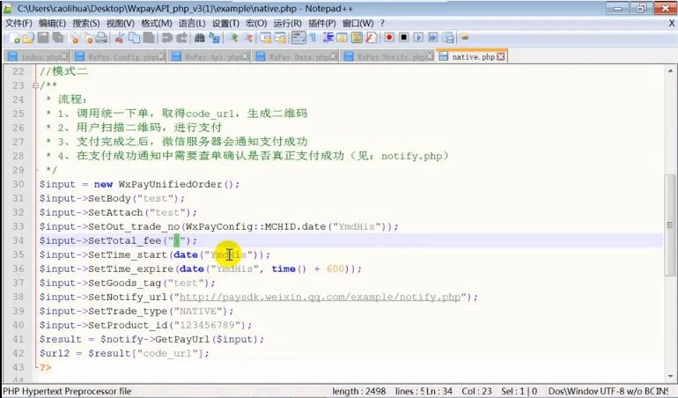Switch to the WxPay.Notify.php tab

[x=388, y=56]
